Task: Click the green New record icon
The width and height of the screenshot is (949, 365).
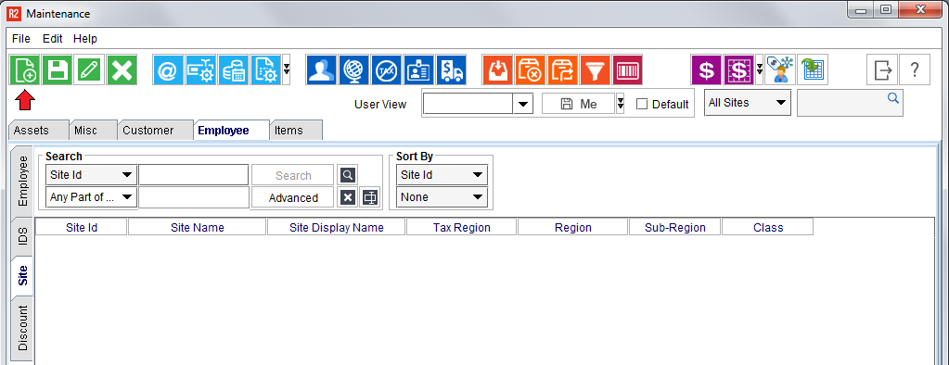Action: pos(24,70)
